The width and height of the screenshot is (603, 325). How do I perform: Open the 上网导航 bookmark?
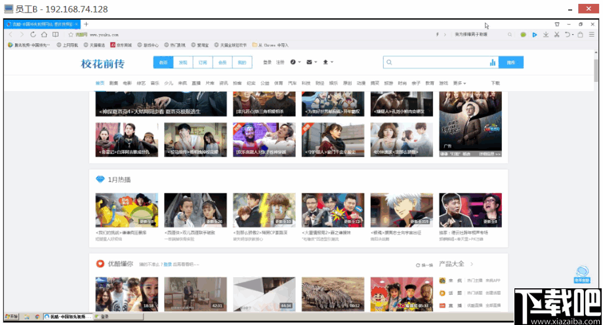point(68,45)
